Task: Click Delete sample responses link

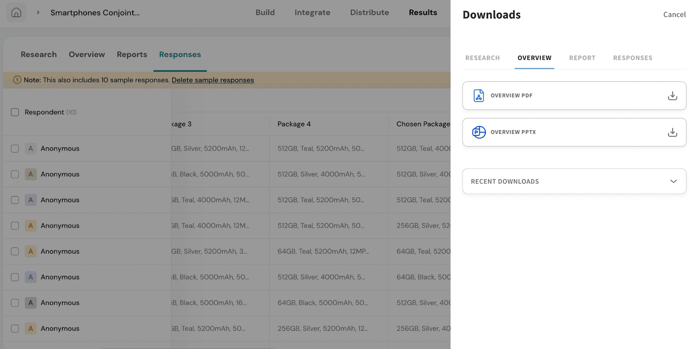Action: tap(213, 80)
